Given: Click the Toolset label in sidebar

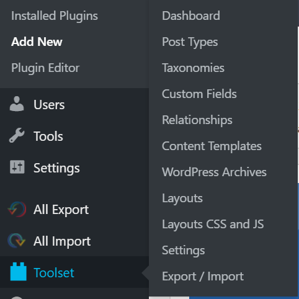Looking at the screenshot, I should [54, 272].
